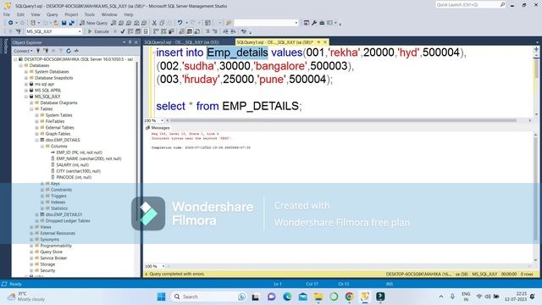Select PINCODE column in Object Explorer

(74, 177)
